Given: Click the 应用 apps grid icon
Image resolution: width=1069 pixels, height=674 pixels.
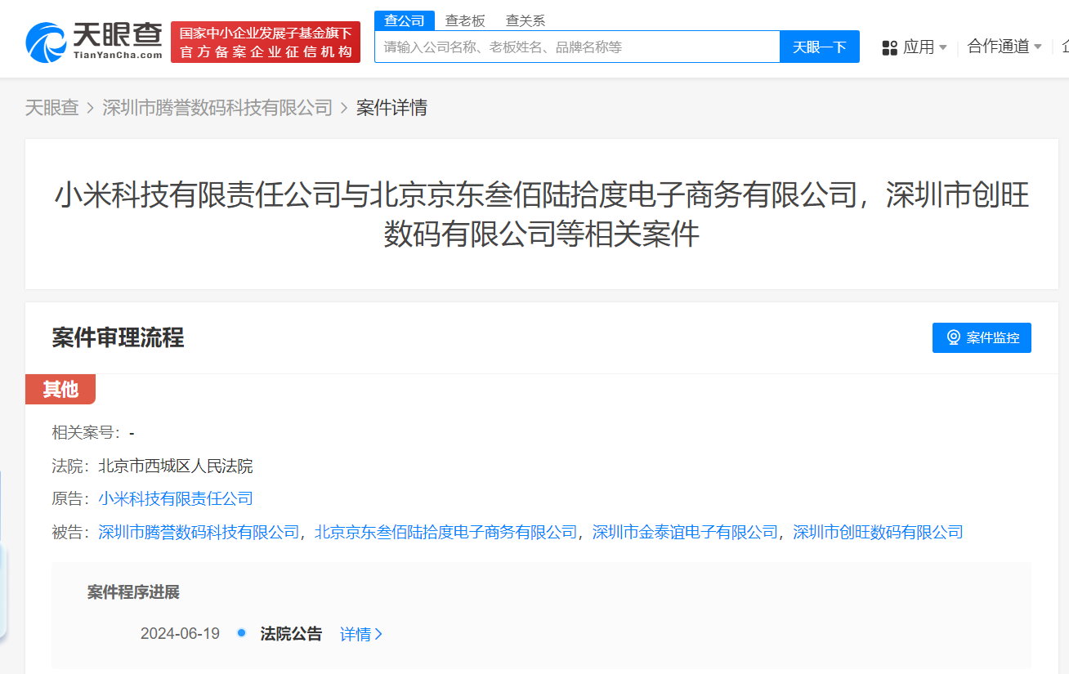Looking at the screenshot, I should click(x=888, y=47).
